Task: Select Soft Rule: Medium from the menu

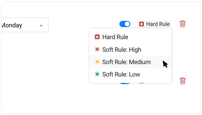Action: [x=130, y=62]
